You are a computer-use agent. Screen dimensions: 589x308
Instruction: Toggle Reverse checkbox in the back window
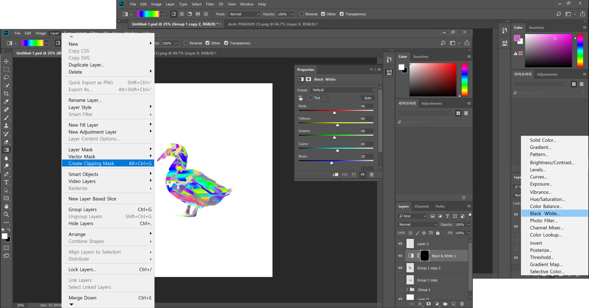[x=302, y=14]
